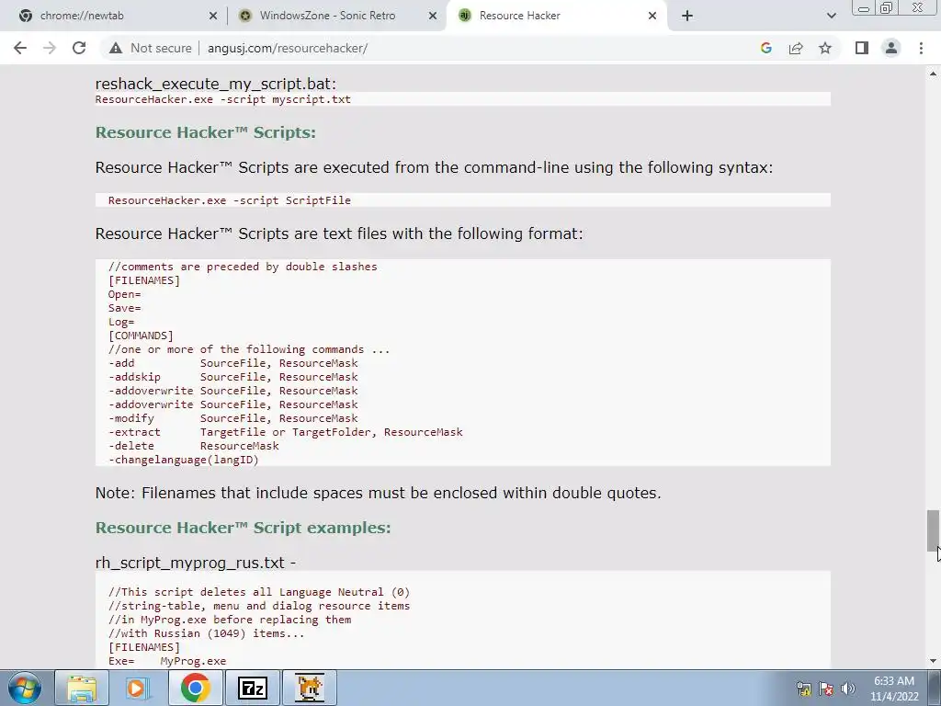Viewport: 941px width, 706px height.
Task: Bookmark this page with the star
Action: [x=825, y=48]
